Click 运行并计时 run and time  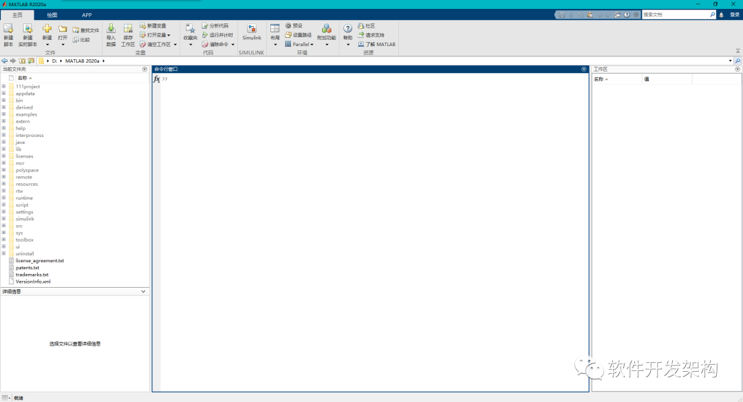coord(217,35)
